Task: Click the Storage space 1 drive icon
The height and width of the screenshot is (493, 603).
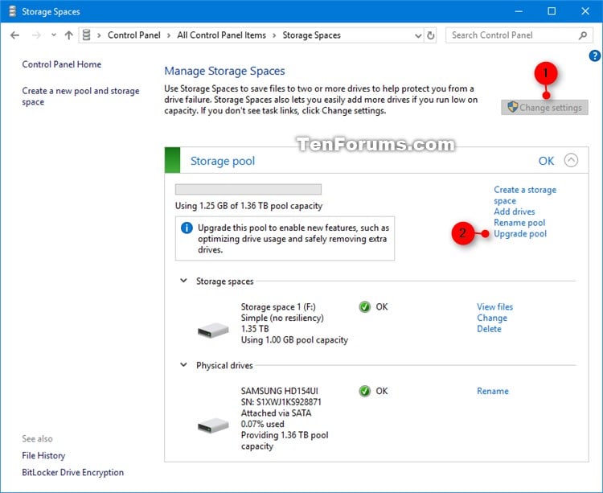Action: pyautogui.click(x=213, y=330)
